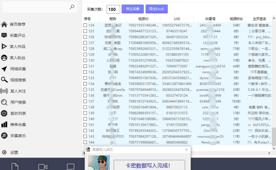Click the chat bubble icon in the bottom bar

71,167
